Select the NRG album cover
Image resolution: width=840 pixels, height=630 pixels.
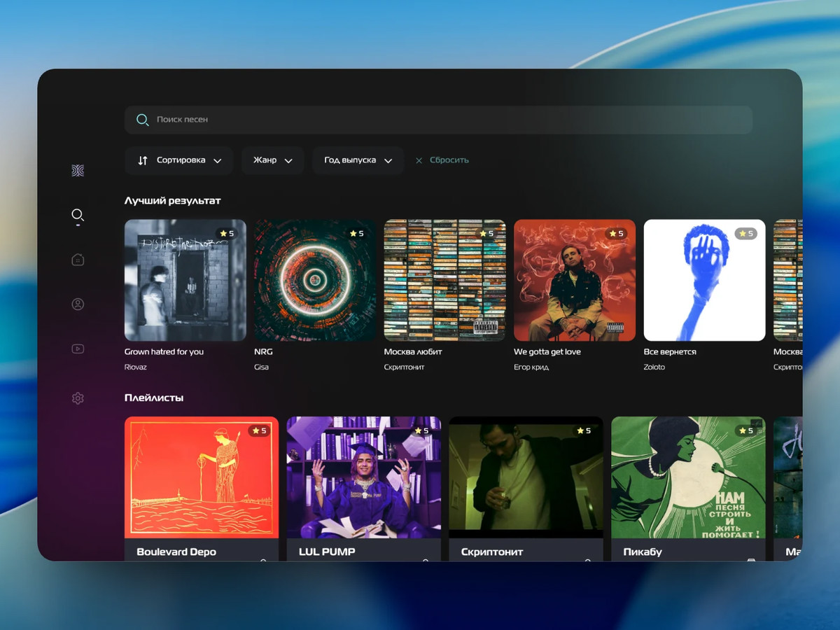pos(315,280)
